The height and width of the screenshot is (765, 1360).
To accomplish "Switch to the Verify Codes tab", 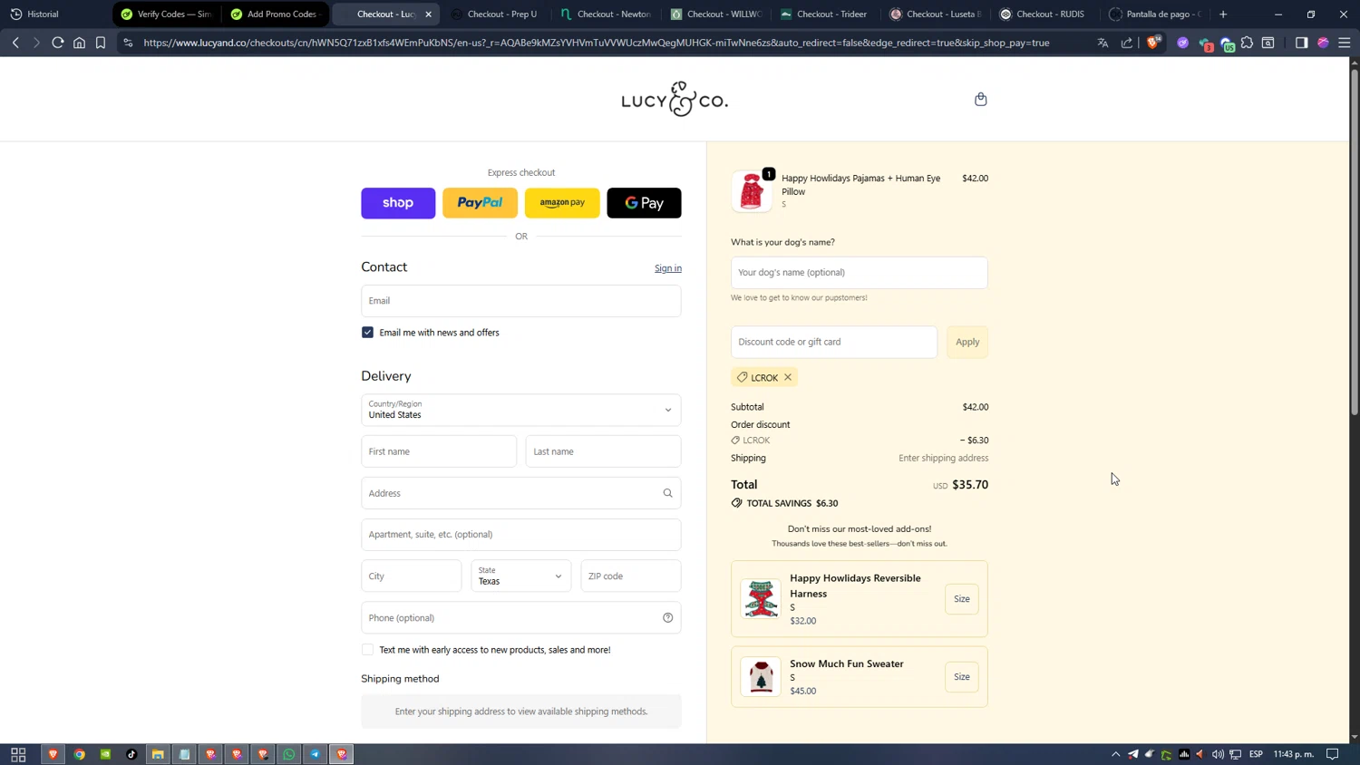I will pos(166,14).
